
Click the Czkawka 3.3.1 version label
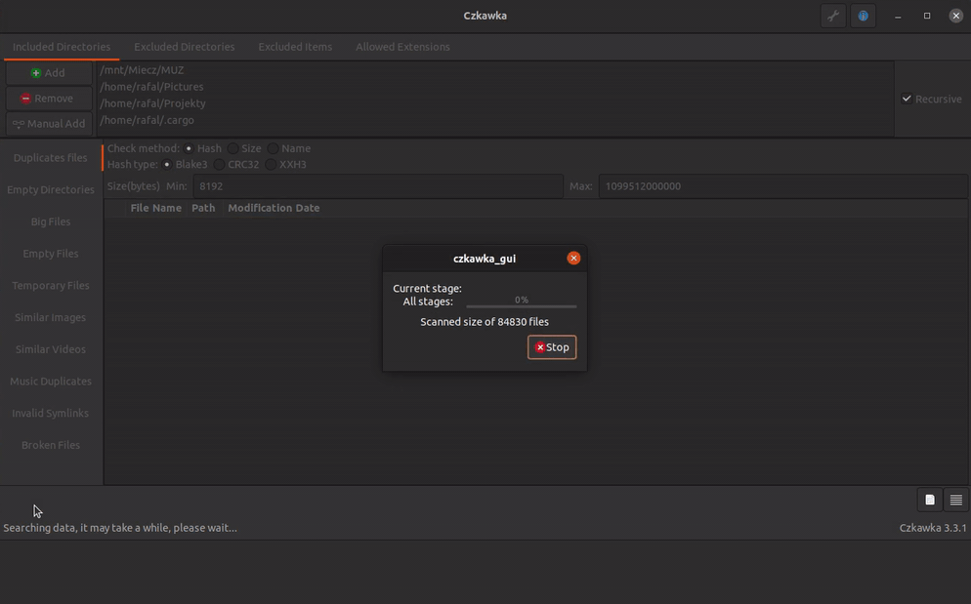click(x=933, y=528)
